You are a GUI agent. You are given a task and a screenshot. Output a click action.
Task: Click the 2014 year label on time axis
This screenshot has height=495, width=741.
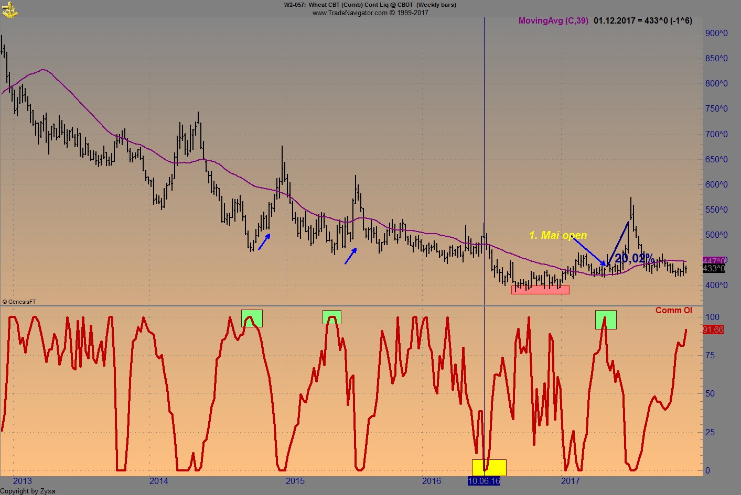(159, 481)
